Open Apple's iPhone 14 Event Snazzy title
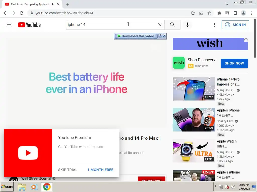257x192 pixels. tap(228, 113)
